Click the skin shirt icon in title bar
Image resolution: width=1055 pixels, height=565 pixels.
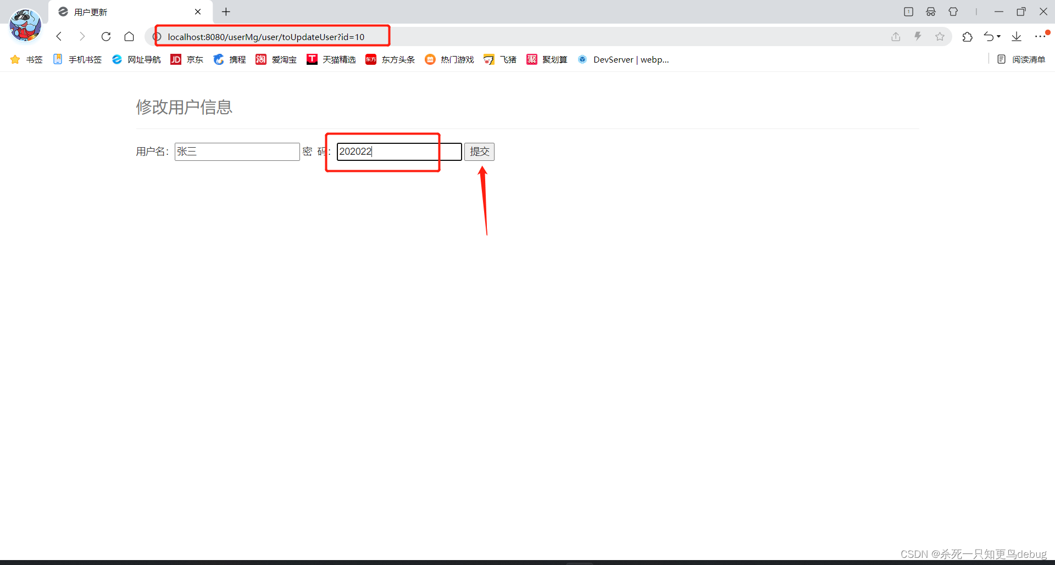(x=953, y=12)
